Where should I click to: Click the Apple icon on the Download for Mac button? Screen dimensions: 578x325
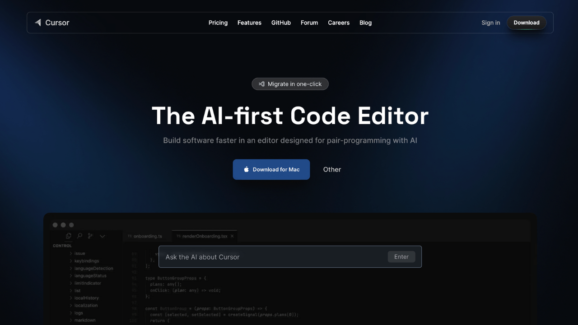246,169
